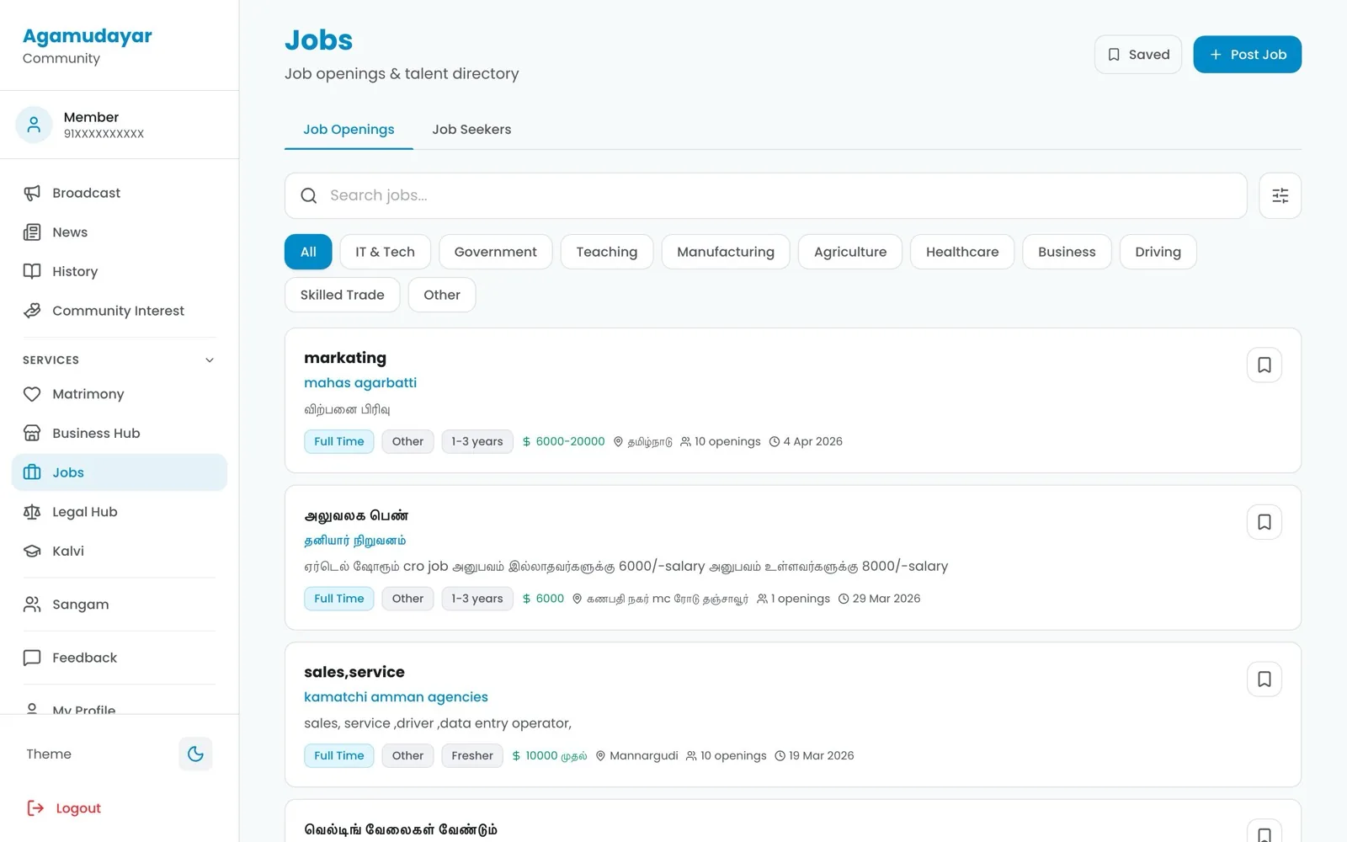Filter jobs by Business category
This screenshot has width=1347, height=842.
coord(1067,252)
